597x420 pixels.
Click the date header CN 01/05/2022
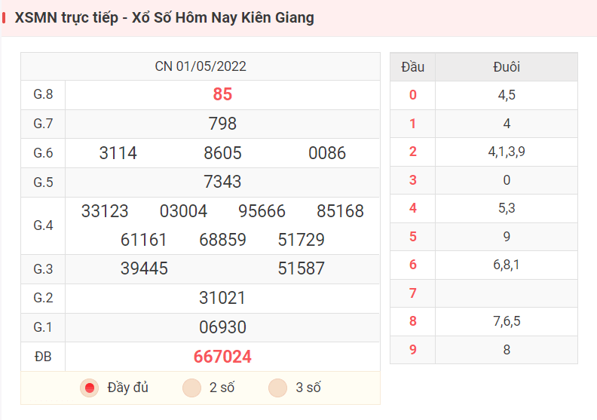click(x=201, y=66)
